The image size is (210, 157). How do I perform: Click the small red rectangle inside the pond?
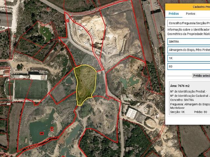point(42,133)
